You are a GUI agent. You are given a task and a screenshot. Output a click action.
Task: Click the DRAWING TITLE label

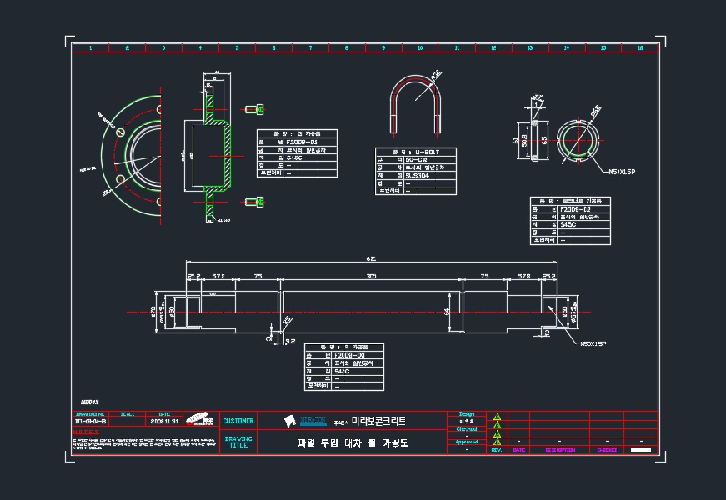point(238,442)
